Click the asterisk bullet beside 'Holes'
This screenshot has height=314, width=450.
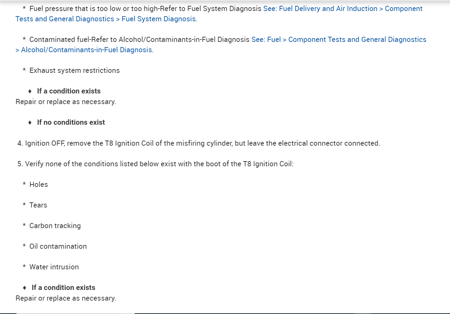tap(24, 184)
